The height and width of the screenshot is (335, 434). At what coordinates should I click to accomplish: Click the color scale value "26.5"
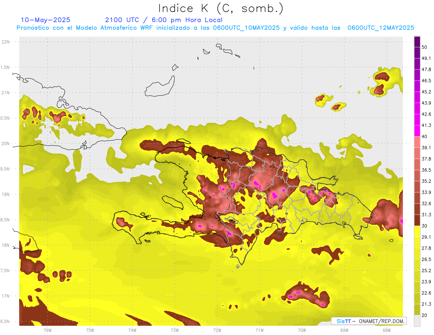coord(426,260)
